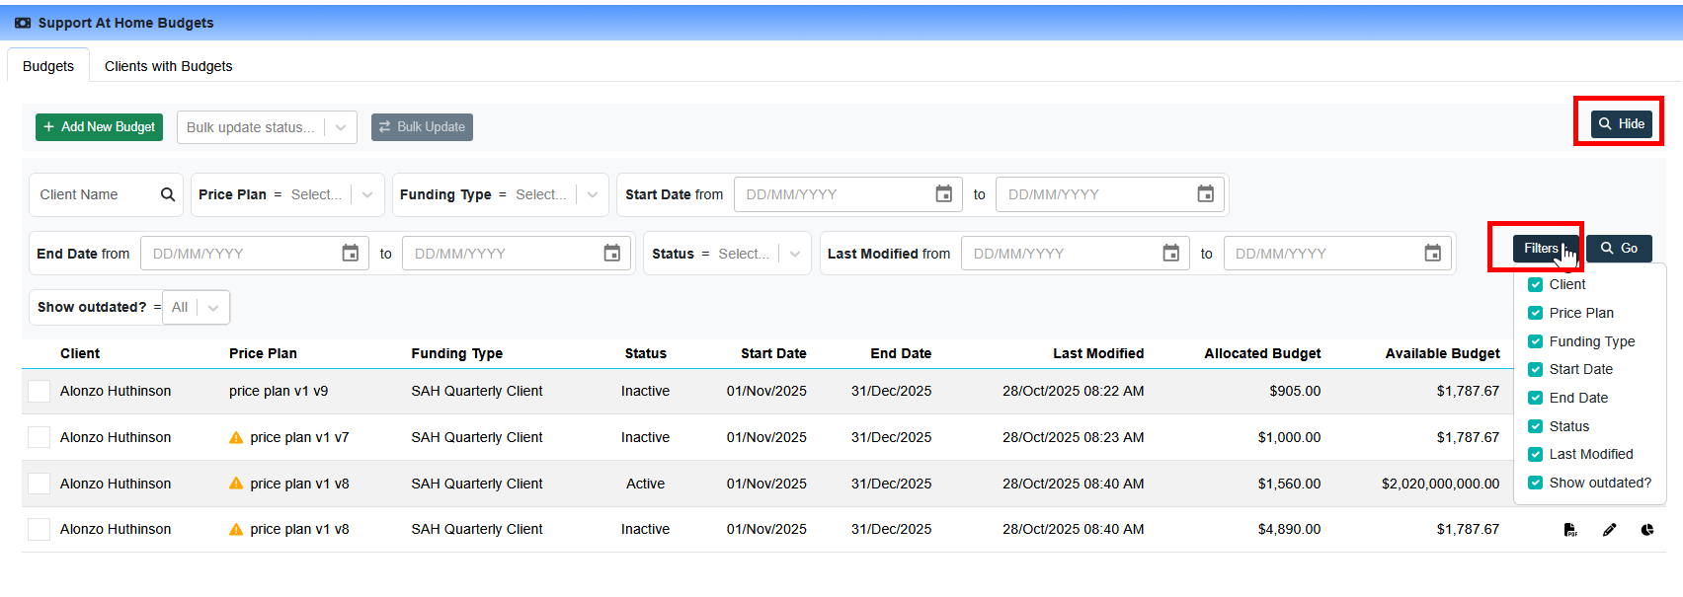Uncheck the Show outdated? filter checkbox
1683x597 pixels.
click(x=1535, y=483)
